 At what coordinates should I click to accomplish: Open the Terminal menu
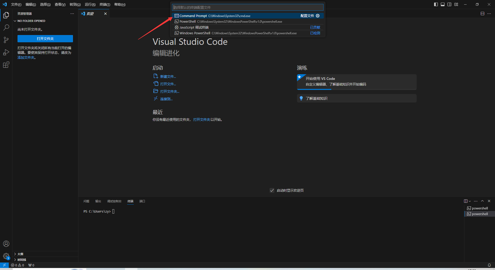click(105, 4)
